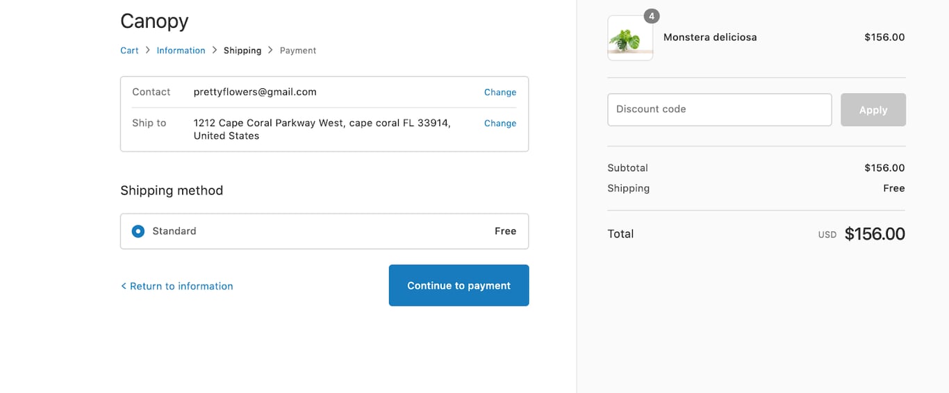Screen dimensions: 949x393
Task: Change the Ship to address
Action: [500, 124]
